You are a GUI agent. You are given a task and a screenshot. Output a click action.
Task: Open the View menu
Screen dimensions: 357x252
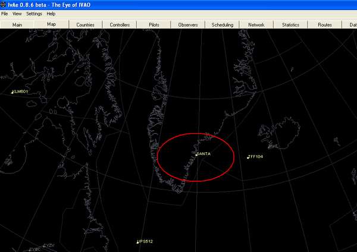[17, 14]
